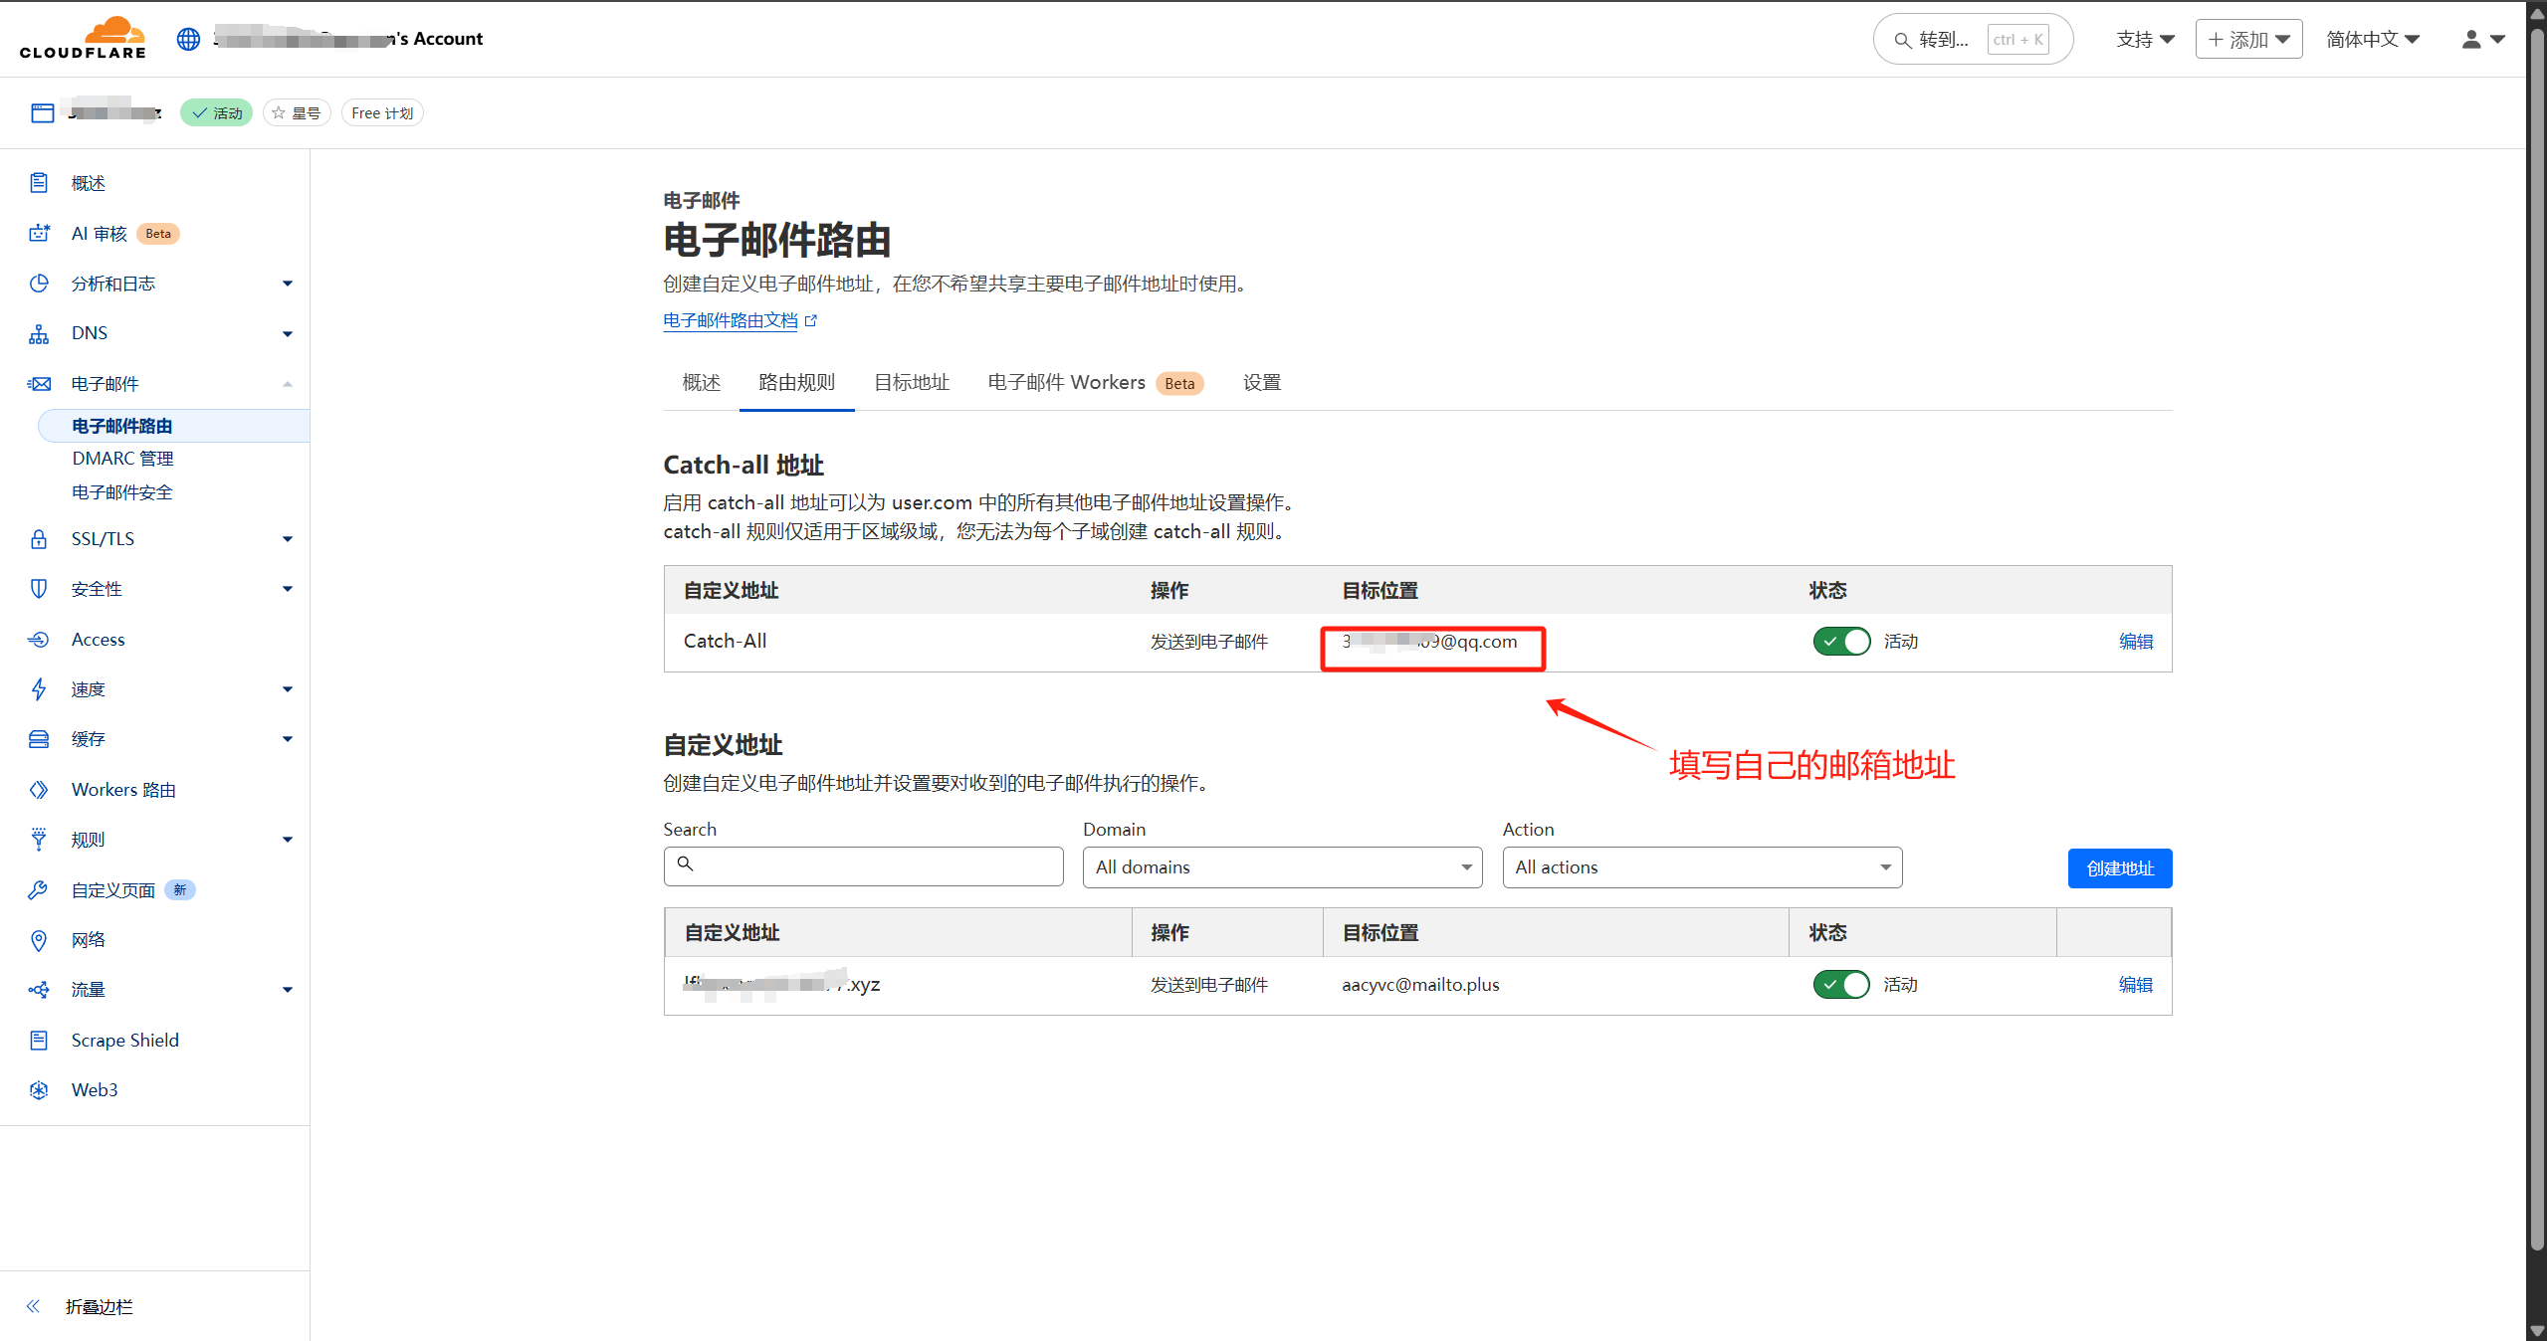
Task: Click the DNS network icon
Action: pos(39,333)
